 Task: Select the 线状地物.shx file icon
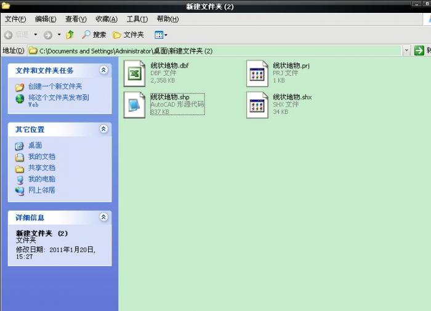point(257,105)
